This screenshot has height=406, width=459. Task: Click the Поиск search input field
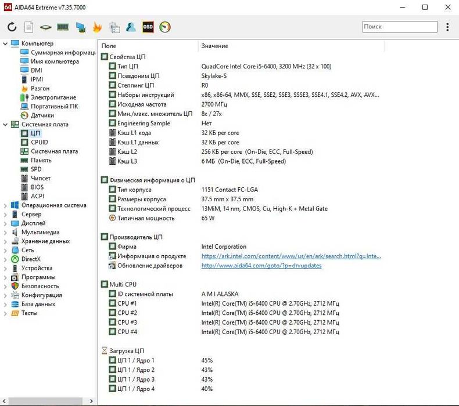click(399, 27)
